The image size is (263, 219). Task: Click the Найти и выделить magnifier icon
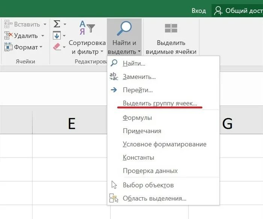pyautogui.click(x=124, y=28)
